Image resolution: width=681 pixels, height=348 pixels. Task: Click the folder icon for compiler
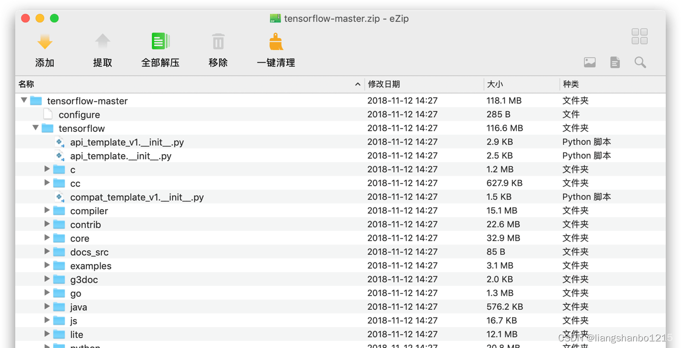pos(59,211)
